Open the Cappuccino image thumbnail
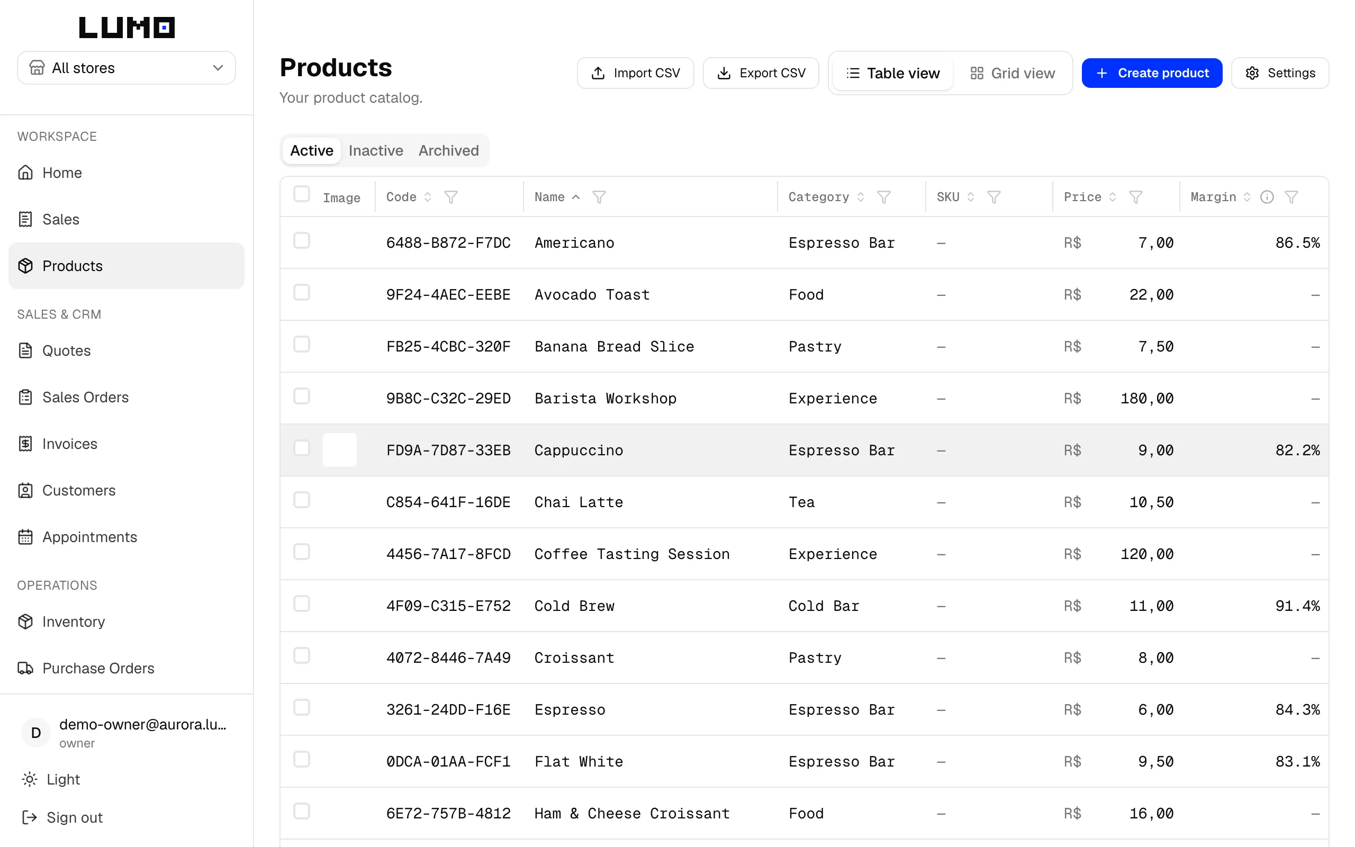Image resolution: width=1355 pixels, height=847 pixels. (x=340, y=450)
